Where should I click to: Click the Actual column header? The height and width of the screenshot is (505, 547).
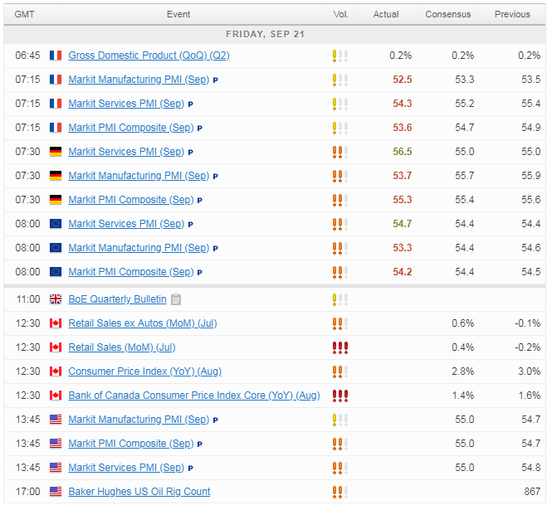click(386, 14)
